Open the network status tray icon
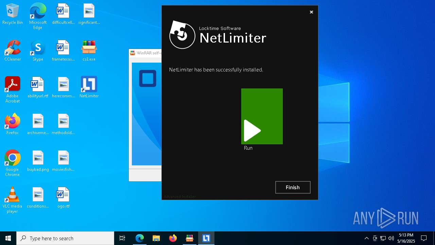The height and width of the screenshot is (245, 435). [383, 238]
